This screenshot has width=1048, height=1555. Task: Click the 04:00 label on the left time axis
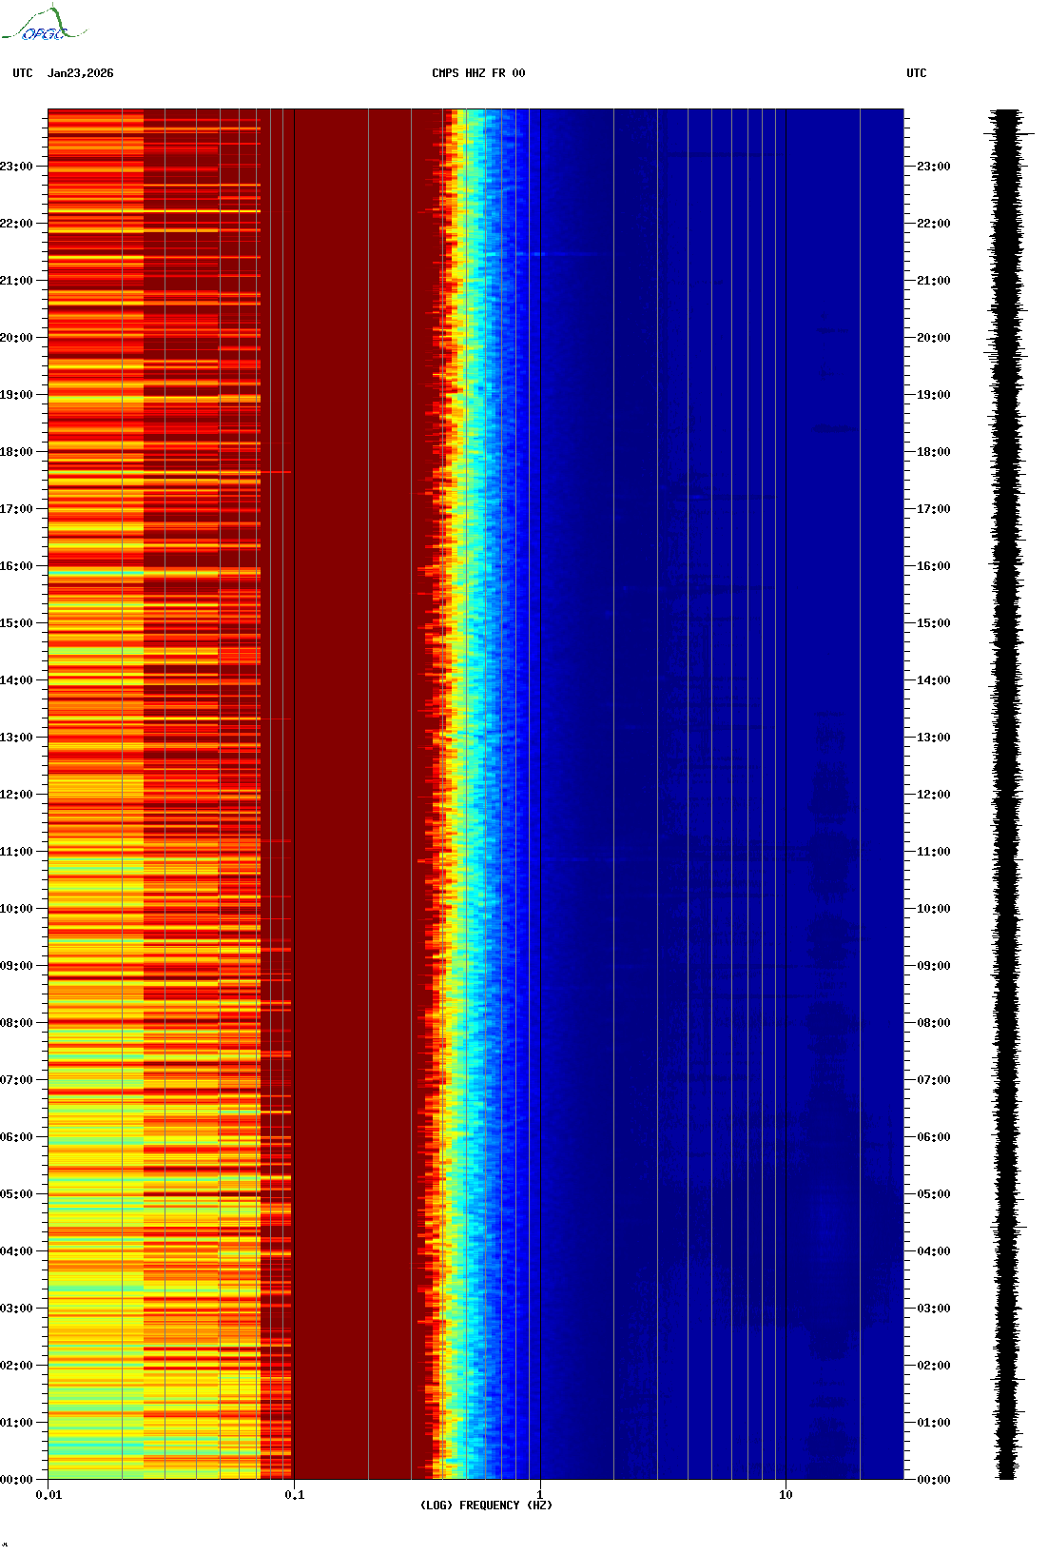(16, 1251)
